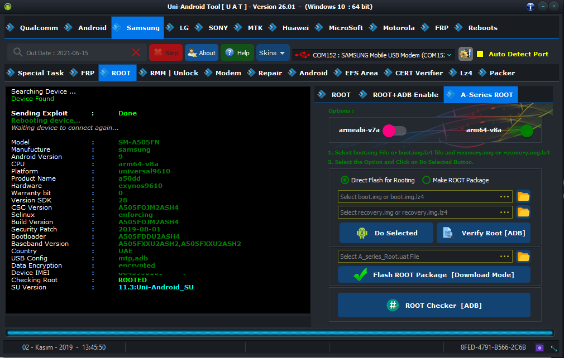Open the Skins dropdown menu

[273, 53]
